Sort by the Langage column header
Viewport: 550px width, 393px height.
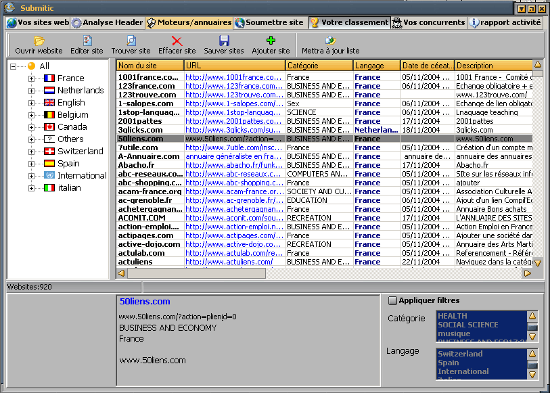tap(376, 66)
